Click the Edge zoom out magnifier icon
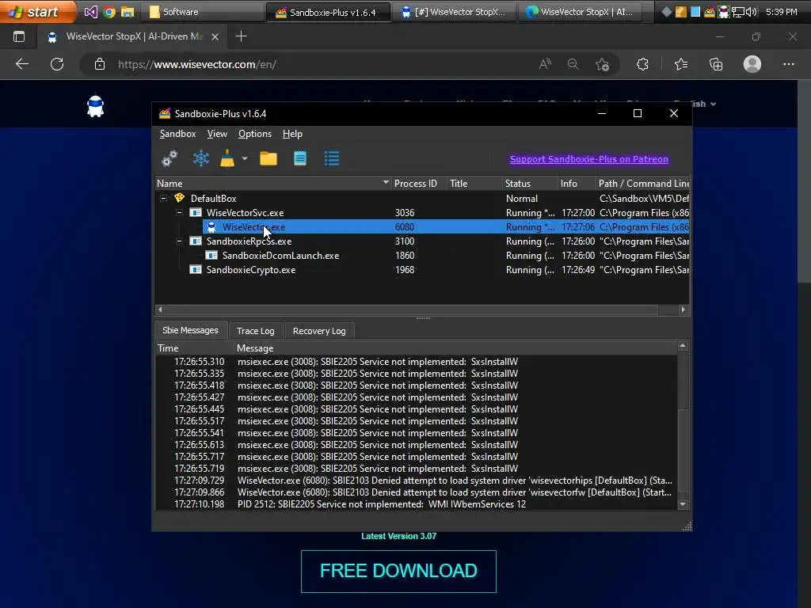Screen dimensions: 811x608 (573, 64)
